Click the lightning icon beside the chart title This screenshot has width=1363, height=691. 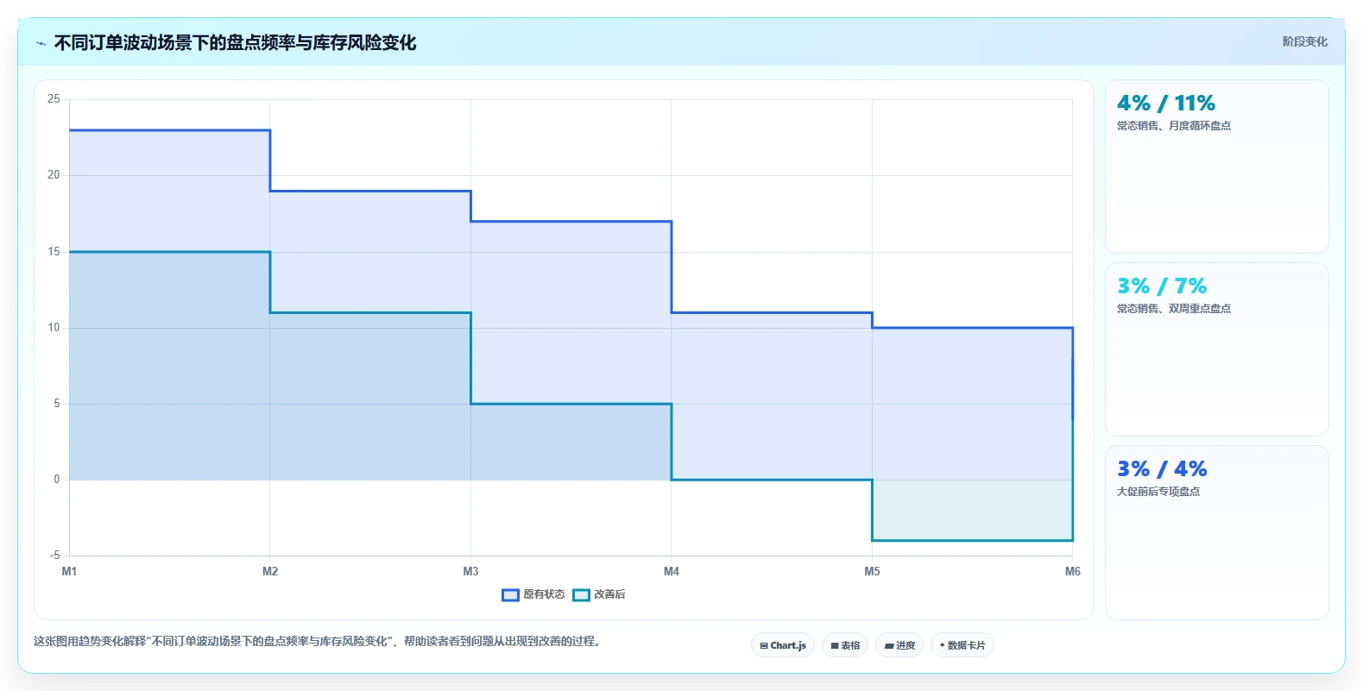click(x=41, y=43)
